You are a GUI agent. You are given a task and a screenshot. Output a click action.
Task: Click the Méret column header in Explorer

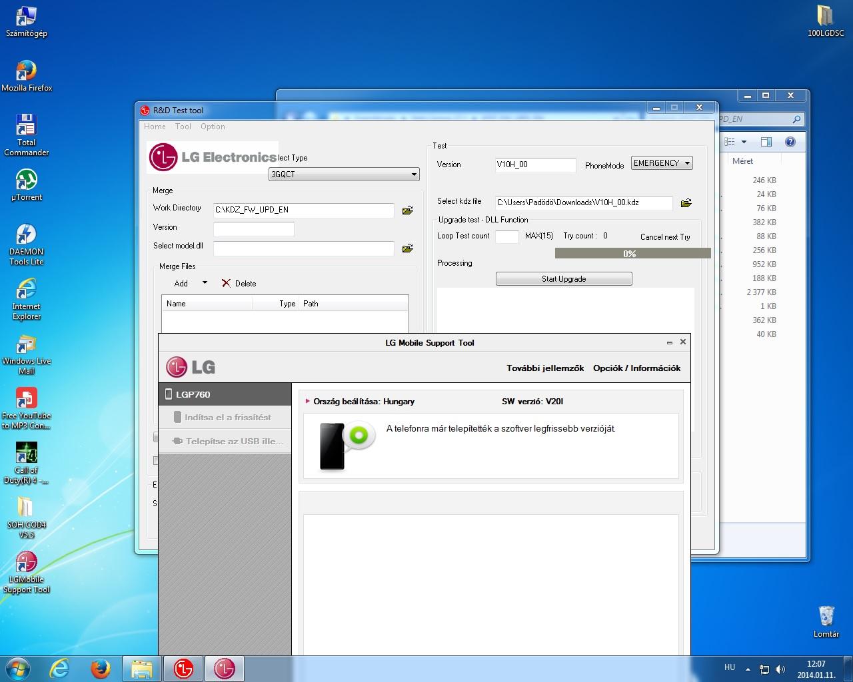742,161
